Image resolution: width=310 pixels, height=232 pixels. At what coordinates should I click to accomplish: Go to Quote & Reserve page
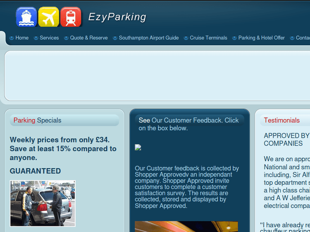point(89,37)
